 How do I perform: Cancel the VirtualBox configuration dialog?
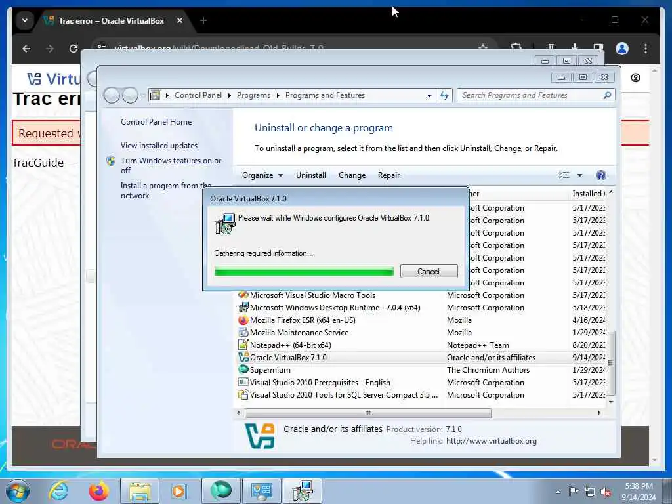click(429, 271)
